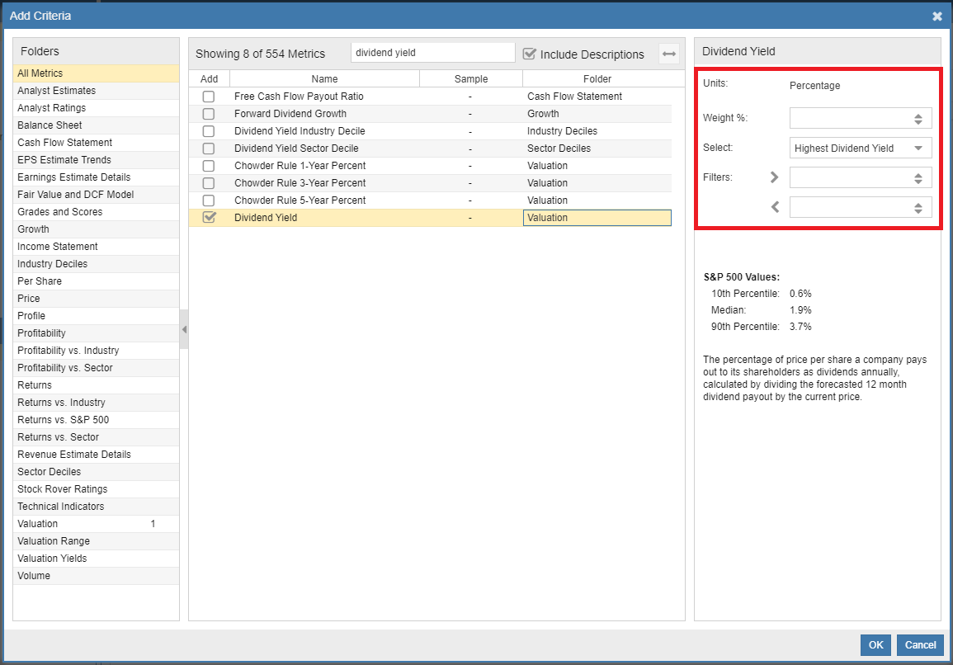Click the expand columns double-arrow icon

click(x=668, y=54)
